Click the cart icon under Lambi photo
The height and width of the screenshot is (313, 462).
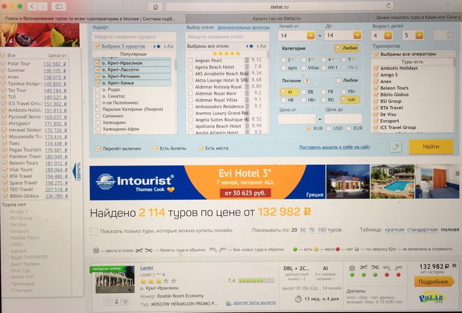pos(125,302)
